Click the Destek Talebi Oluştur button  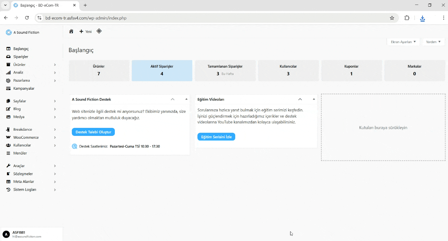[93, 132]
